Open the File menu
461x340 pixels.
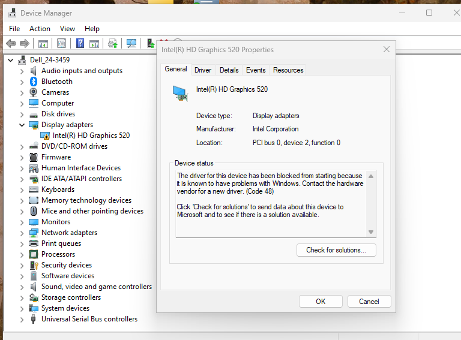[x=14, y=29]
